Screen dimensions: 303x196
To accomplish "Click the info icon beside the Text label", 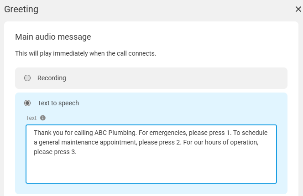I will tap(43, 118).
